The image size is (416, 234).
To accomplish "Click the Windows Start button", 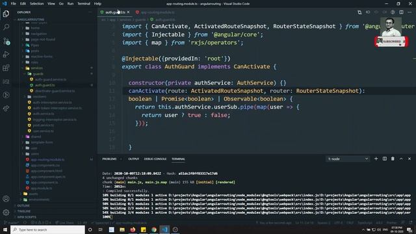I will 5,229.
